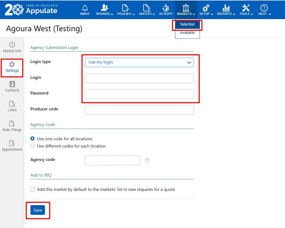Choose Selected in Markets menu

(187, 24)
